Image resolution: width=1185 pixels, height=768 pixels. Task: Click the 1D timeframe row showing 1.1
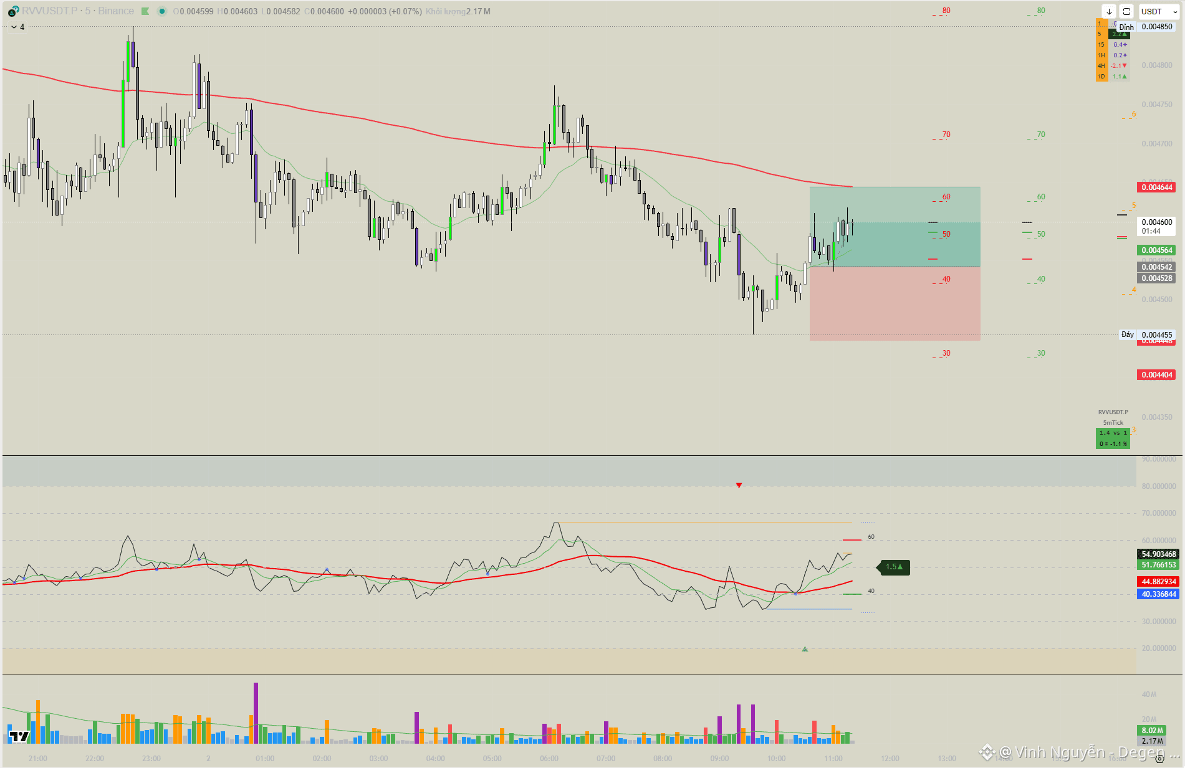(x=1113, y=77)
